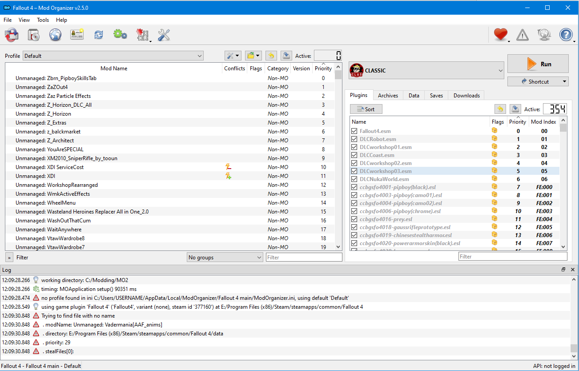Click the Sort plugins button

tap(366, 109)
